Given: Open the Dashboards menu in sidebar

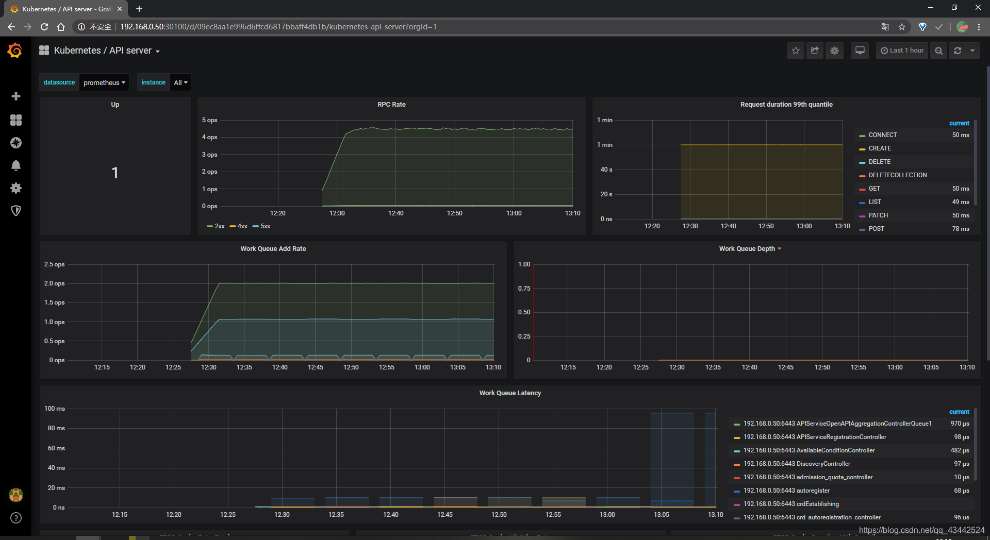Looking at the screenshot, I should click(16, 120).
